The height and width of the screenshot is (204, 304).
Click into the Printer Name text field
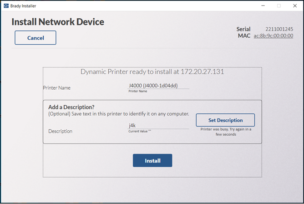point(159,84)
